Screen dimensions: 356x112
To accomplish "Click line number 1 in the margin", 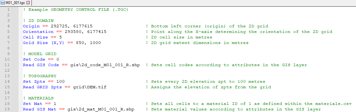I will (x=8, y=10).
